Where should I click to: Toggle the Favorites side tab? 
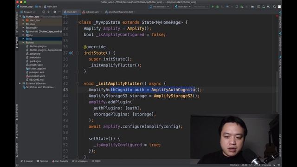pyautogui.click(x=17, y=131)
